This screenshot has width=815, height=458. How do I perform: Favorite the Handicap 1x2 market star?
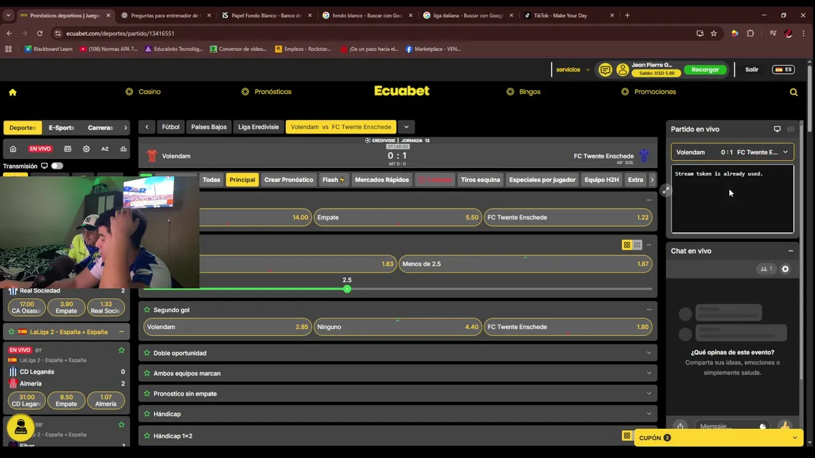pos(146,436)
